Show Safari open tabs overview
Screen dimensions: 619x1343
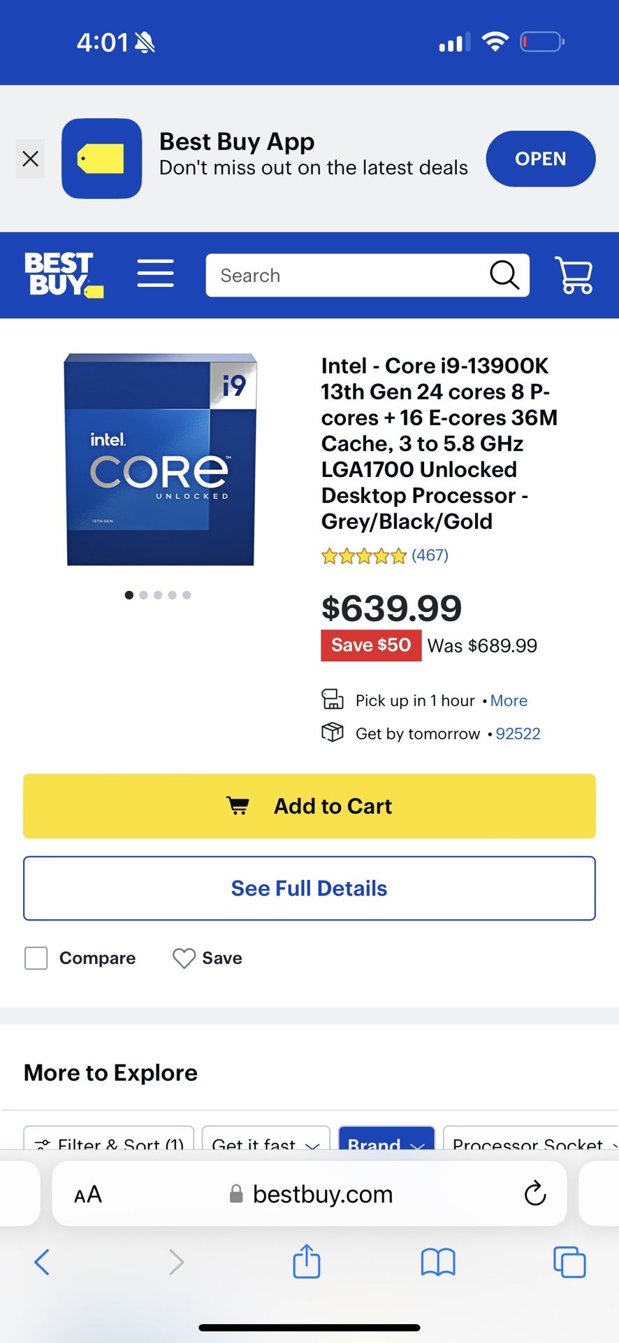[x=569, y=1263]
